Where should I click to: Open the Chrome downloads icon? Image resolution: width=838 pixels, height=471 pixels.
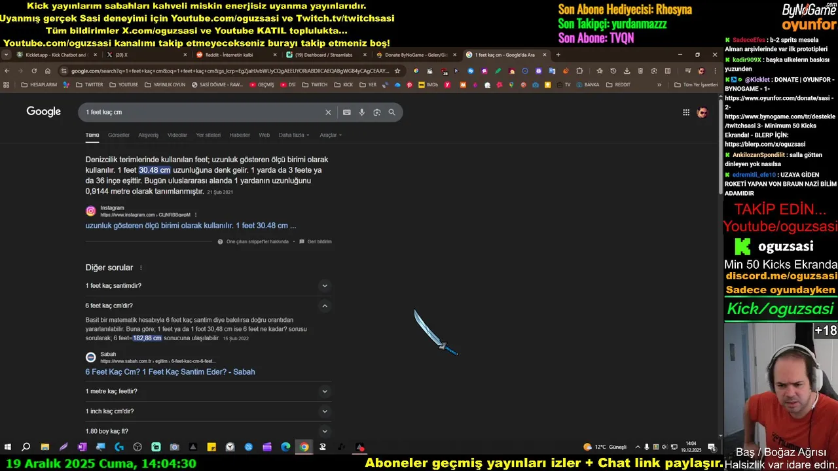click(x=627, y=71)
